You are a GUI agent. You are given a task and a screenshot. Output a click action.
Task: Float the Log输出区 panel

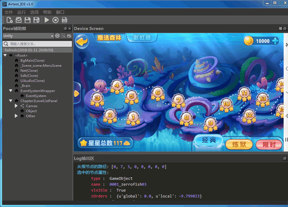tap(285, 158)
